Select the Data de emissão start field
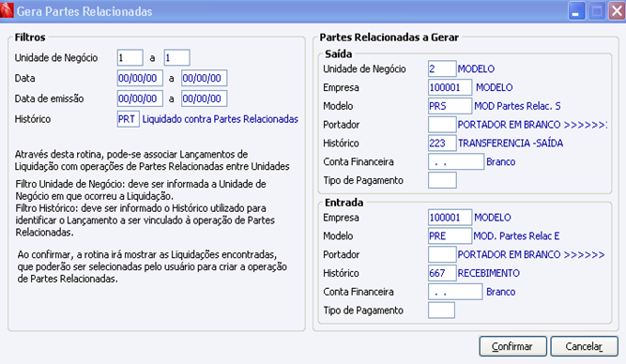The image size is (626, 364). (140, 99)
